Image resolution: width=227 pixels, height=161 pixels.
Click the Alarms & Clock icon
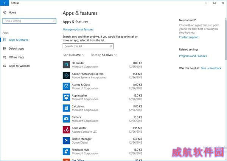[x=66, y=86]
